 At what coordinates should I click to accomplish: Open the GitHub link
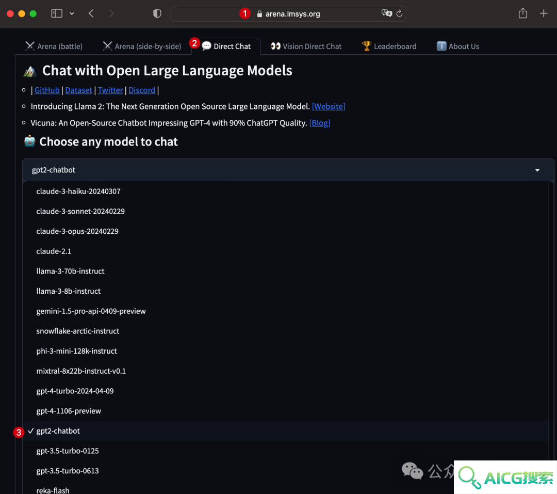tap(47, 90)
